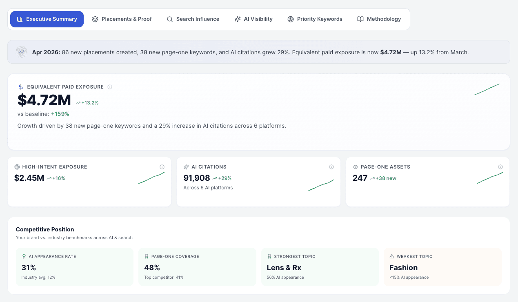
Task: Click the Competitive Position heading
Action: pyautogui.click(x=45, y=229)
